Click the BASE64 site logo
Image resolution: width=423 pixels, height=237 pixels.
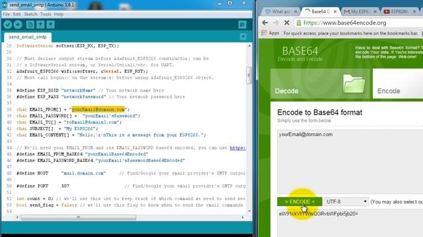pyautogui.click(x=300, y=53)
